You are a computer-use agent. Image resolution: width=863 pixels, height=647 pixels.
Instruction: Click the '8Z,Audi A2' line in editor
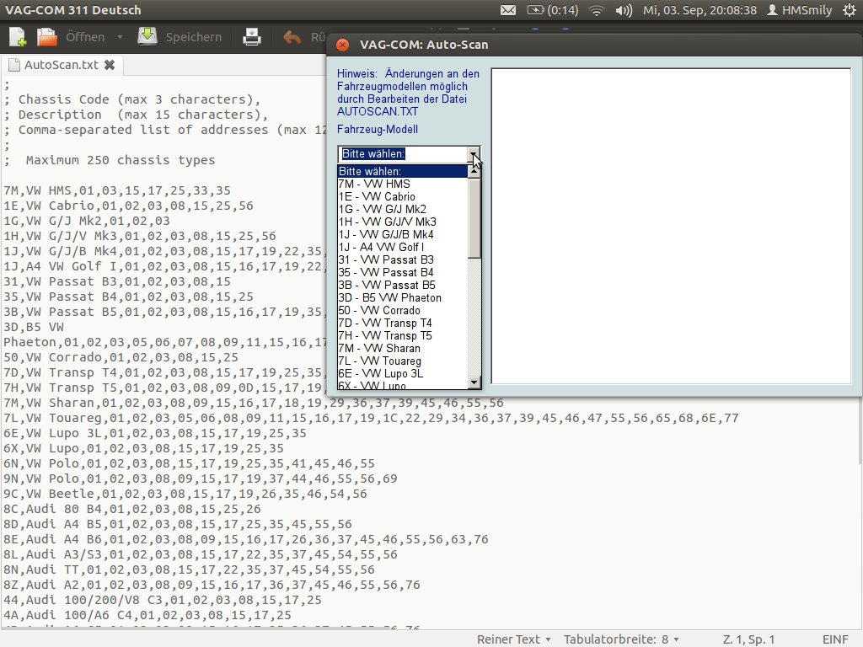point(212,586)
